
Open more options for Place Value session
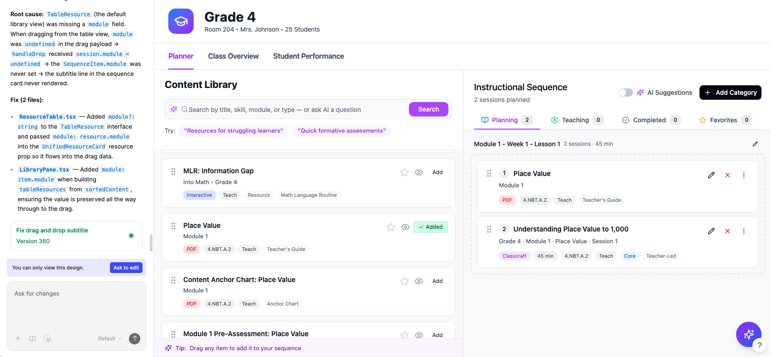(744, 175)
